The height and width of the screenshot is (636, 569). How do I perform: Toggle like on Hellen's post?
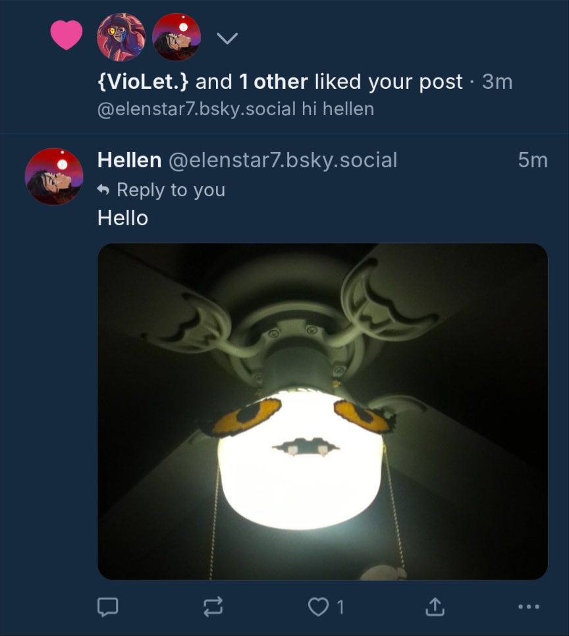click(x=319, y=607)
